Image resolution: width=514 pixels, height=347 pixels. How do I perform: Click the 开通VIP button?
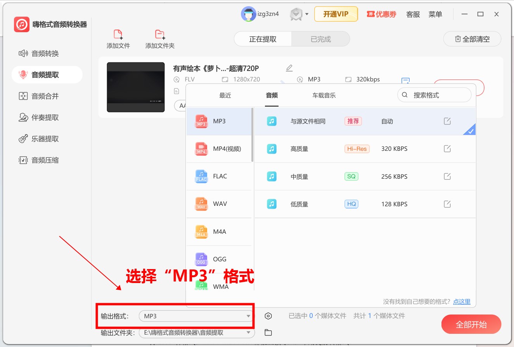click(336, 14)
